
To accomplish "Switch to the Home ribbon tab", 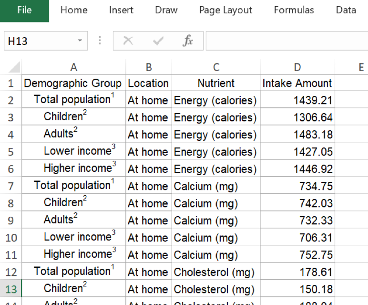I will coord(74,10).
